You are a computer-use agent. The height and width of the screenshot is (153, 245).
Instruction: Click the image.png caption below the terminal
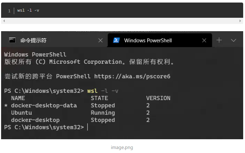tap(122, 148)
